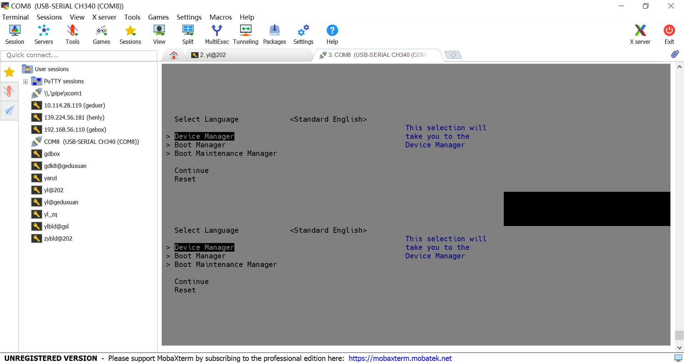
Task: Open the Games menu
Action: [x=159, y=17]
